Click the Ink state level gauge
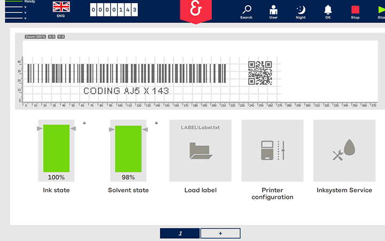 56,148
